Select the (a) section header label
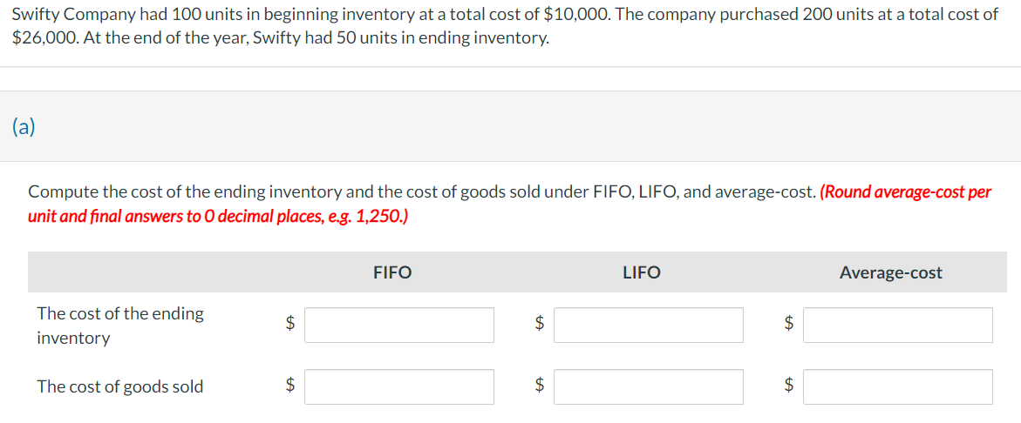The height and width of the screenshot is (423, 1021). (x=24, y=126)
